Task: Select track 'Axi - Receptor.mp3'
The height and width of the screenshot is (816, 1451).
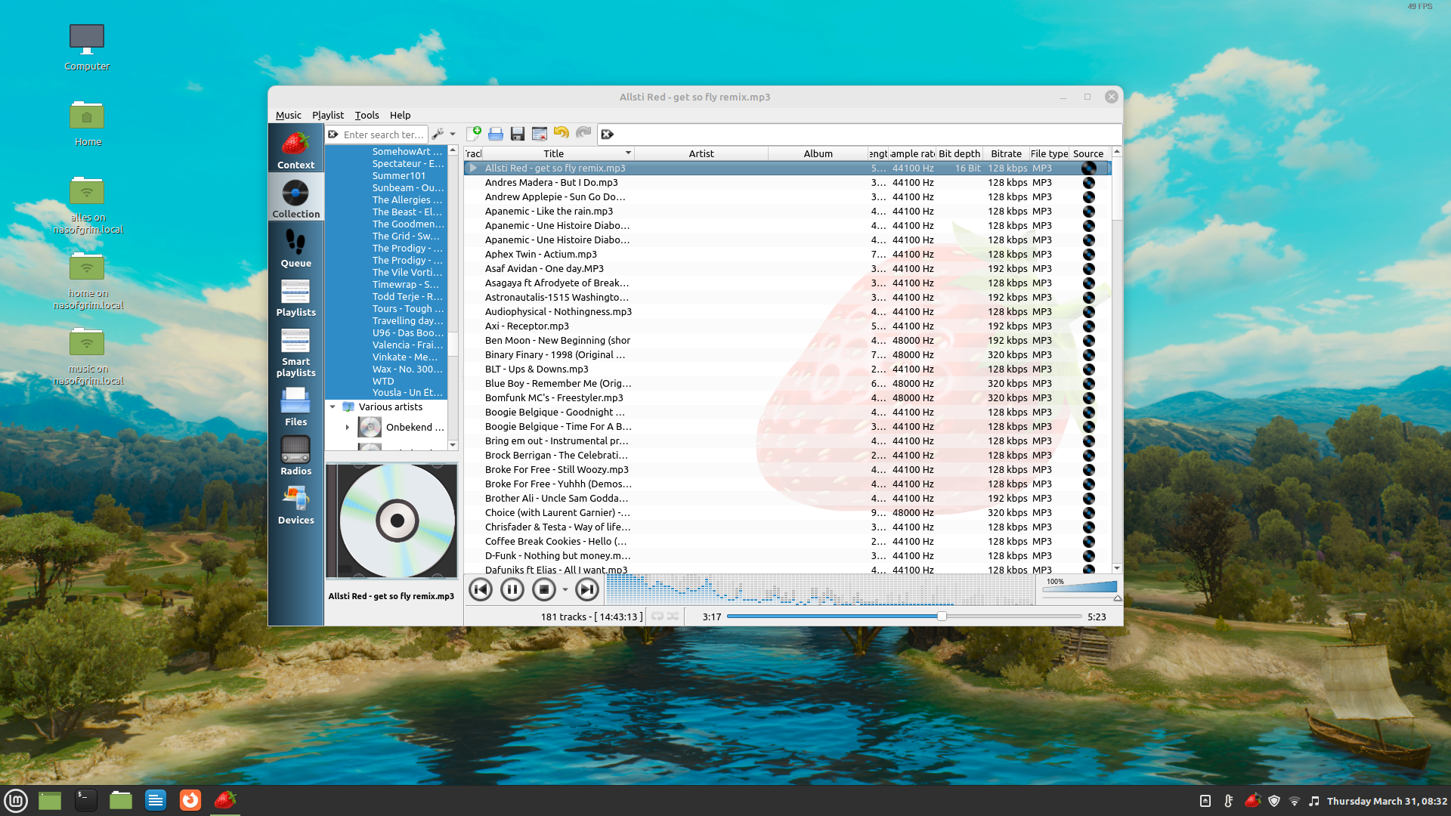Action: click(787, 326)
